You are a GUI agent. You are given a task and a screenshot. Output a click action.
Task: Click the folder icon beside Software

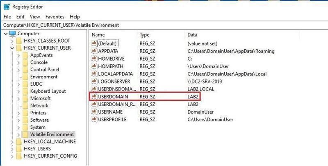[x=25, y=120]
